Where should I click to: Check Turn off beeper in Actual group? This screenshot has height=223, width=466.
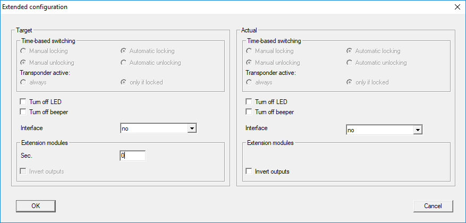[249, 112]
